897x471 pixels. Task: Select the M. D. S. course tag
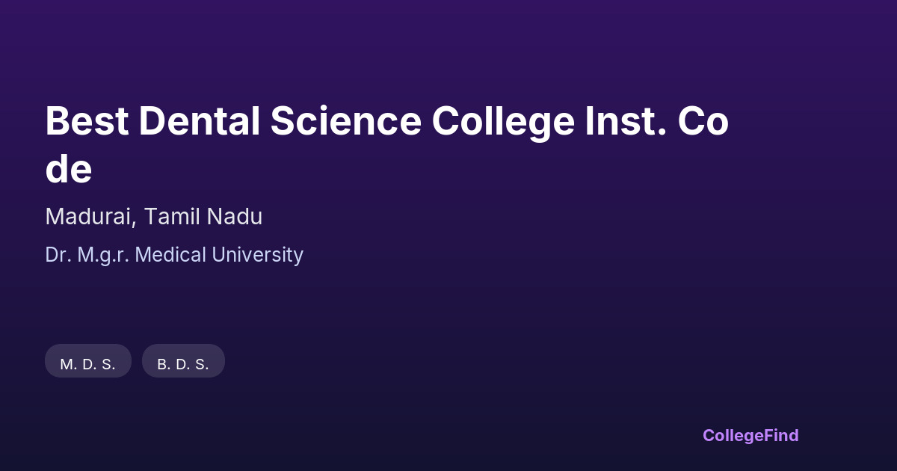pyautogui.click(x=88, y=364)
